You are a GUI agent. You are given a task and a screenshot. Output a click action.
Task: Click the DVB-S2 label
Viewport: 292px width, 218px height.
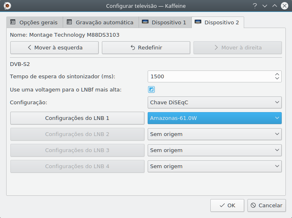pyautogui.click(x=20, y=64)
